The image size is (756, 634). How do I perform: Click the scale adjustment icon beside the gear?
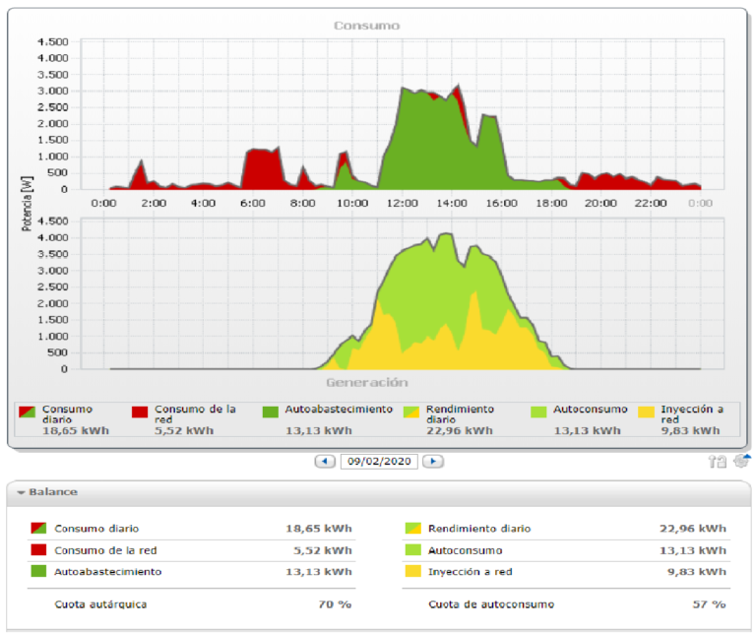click(x=718, y=461)
